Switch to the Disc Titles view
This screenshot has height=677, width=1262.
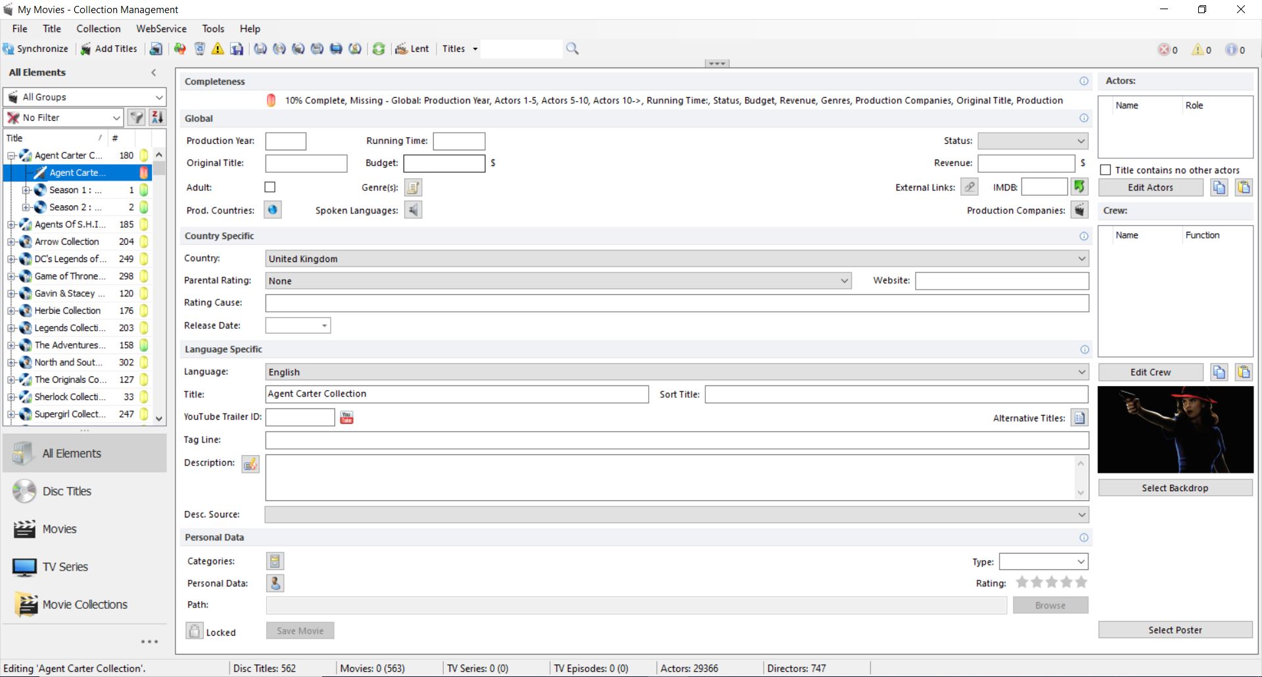(85, 491)
